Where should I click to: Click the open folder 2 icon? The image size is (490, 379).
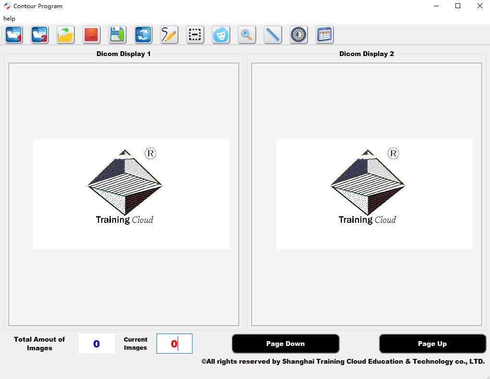(40, 35)
